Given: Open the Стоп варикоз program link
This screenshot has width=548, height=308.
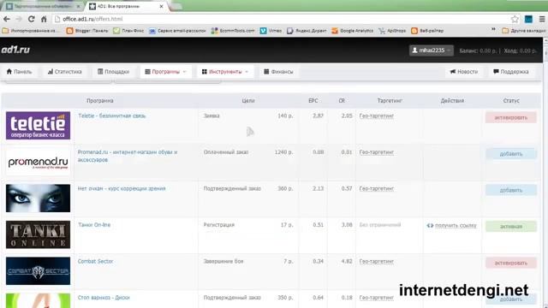Looking at the screenshot, I should tap(104, 298).
